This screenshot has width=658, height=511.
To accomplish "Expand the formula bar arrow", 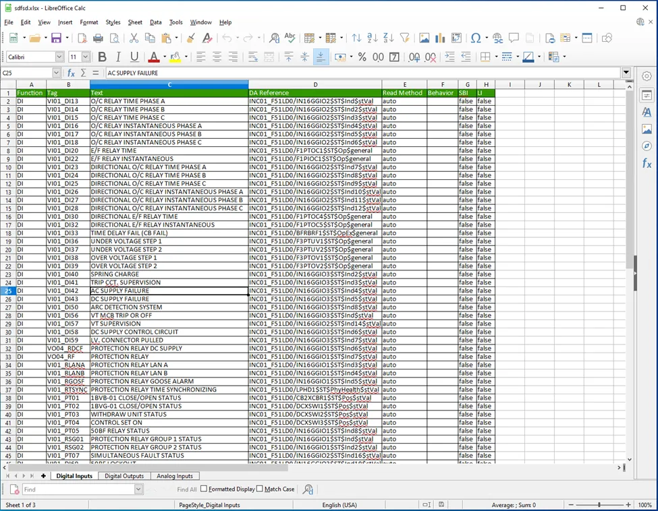I will (x=626, y=73).
